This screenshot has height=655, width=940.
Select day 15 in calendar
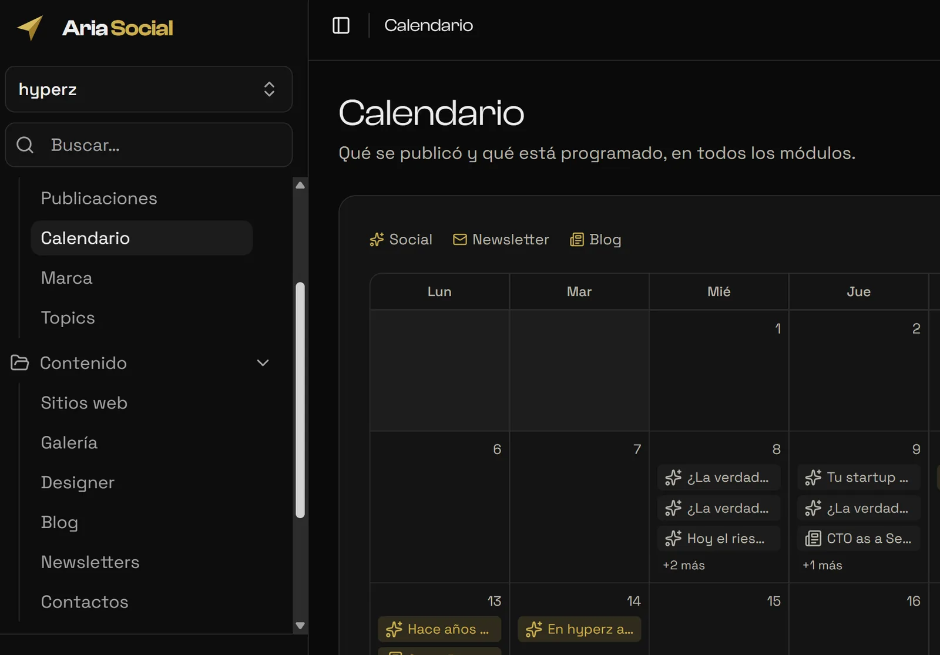pyautogui.click(x=719, y=619)
